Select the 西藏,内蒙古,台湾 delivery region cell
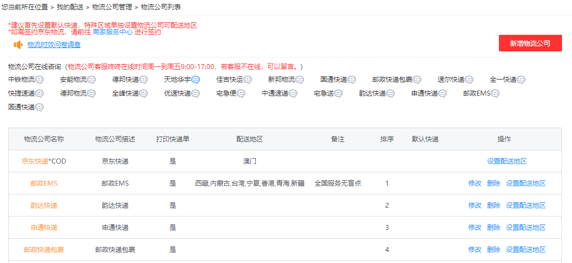The width and height of the screenshot is (572, 263). (x=250, y=183)
